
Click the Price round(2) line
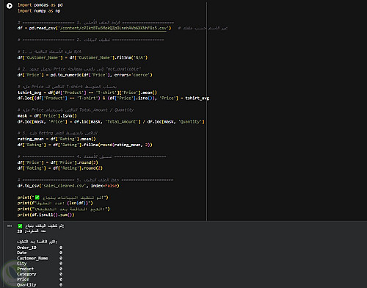point(58,162)
